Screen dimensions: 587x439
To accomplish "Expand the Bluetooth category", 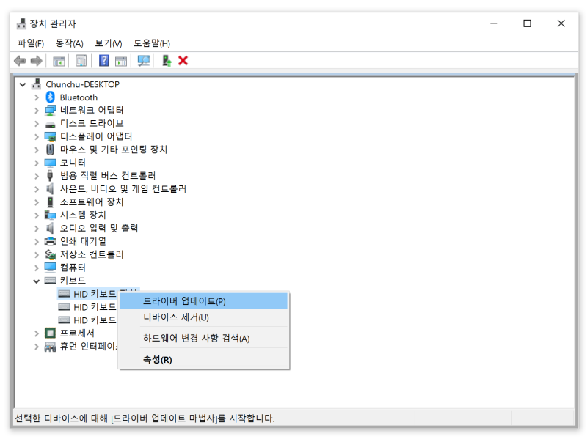I will click(36, 97).
